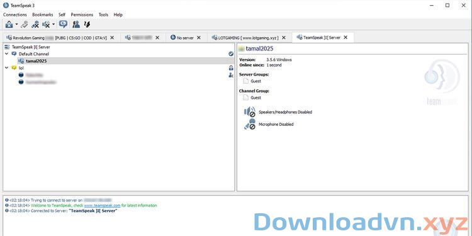Open the Bookmarks menu
472x236 pixels.
click(43, 14)
